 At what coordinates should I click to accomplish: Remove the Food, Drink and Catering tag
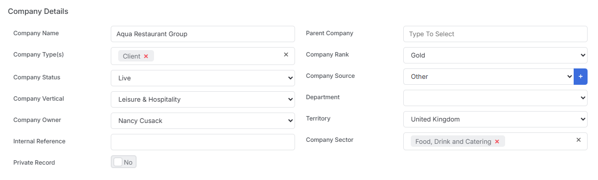coord(497,142)
